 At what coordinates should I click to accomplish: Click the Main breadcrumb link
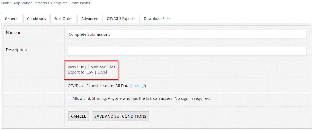(5, 3)
